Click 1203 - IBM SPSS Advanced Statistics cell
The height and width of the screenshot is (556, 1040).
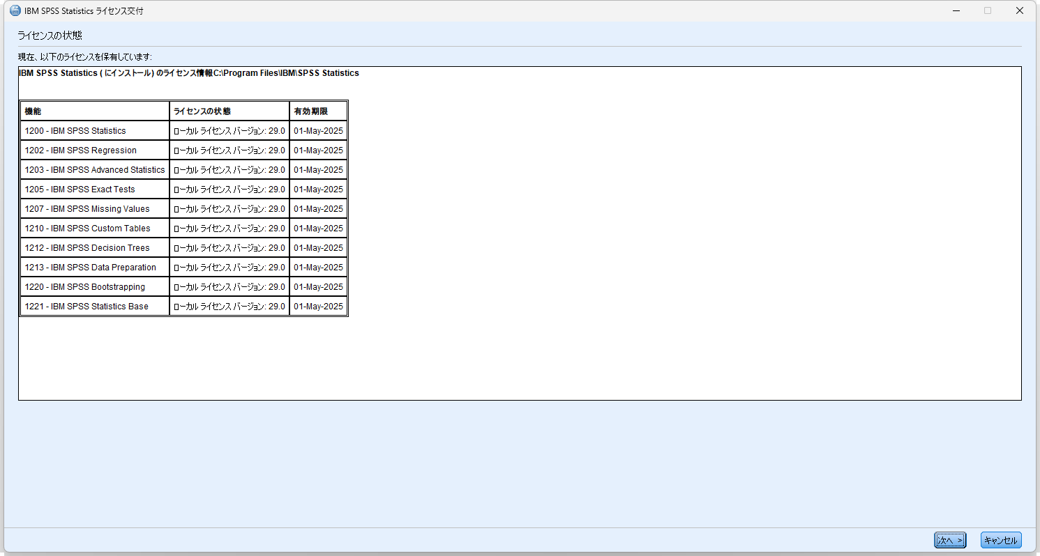point(94,170)
